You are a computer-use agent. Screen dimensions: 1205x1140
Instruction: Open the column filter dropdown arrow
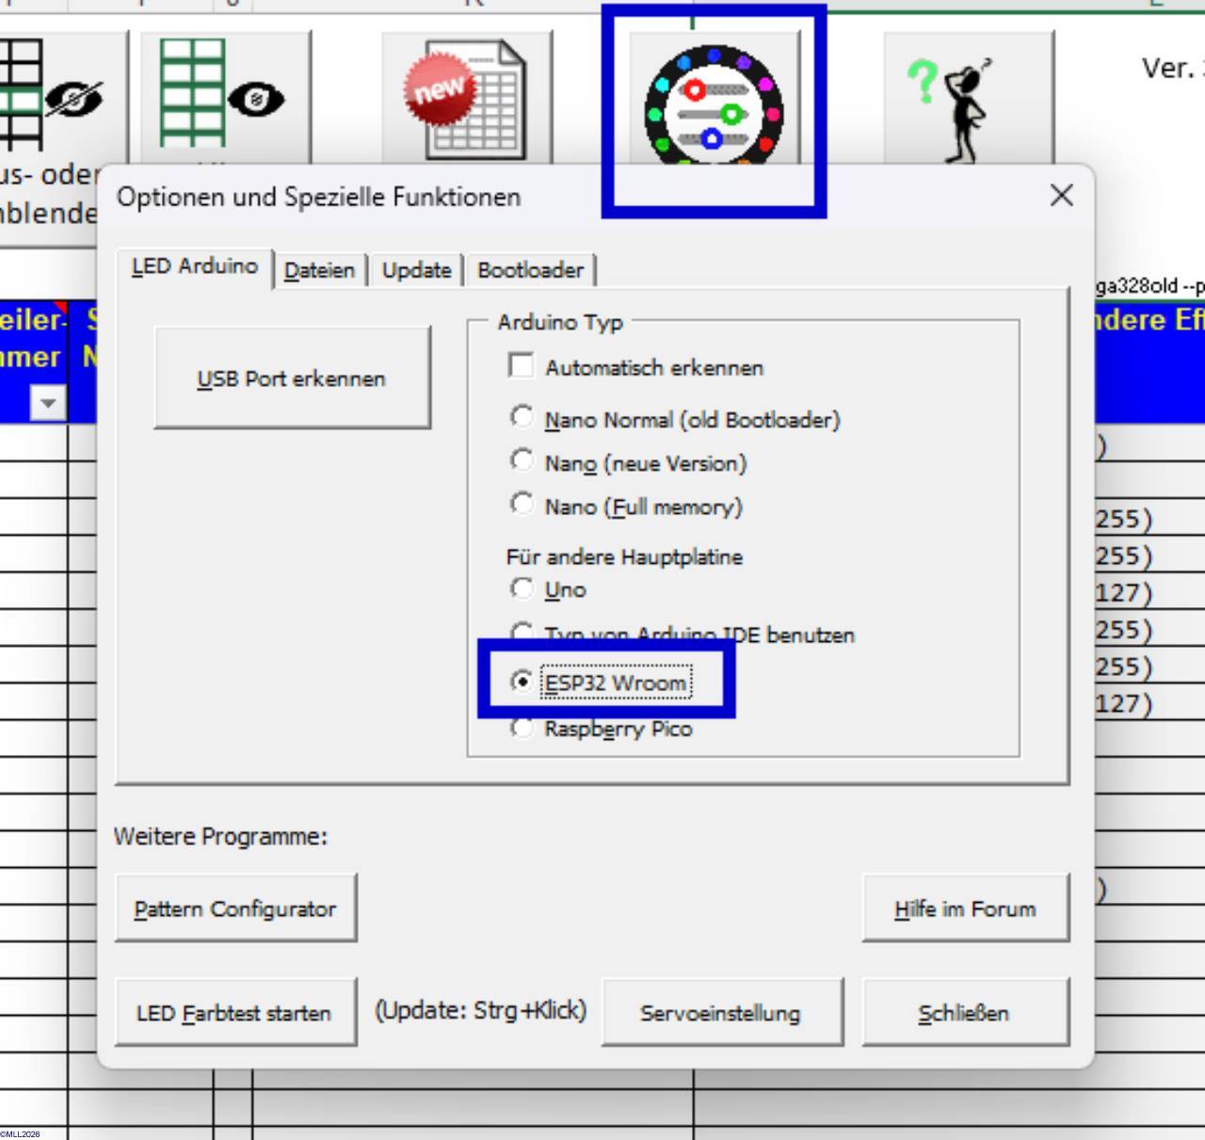(x=47, y=404)
